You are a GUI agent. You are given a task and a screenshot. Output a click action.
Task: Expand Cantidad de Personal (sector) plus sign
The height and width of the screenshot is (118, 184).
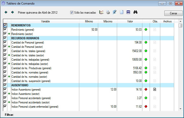click(9, 47)
